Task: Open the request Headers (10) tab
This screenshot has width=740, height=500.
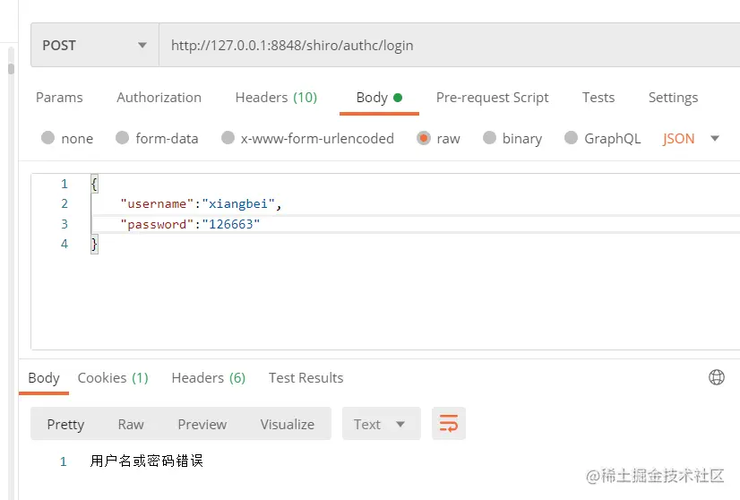Action: (x=276, y=98)
